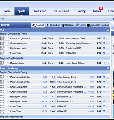This screenshot has width=114, height=120.
Task: Star the Peterborough United -0.50 handicap row
Action: tap(9, 77)
